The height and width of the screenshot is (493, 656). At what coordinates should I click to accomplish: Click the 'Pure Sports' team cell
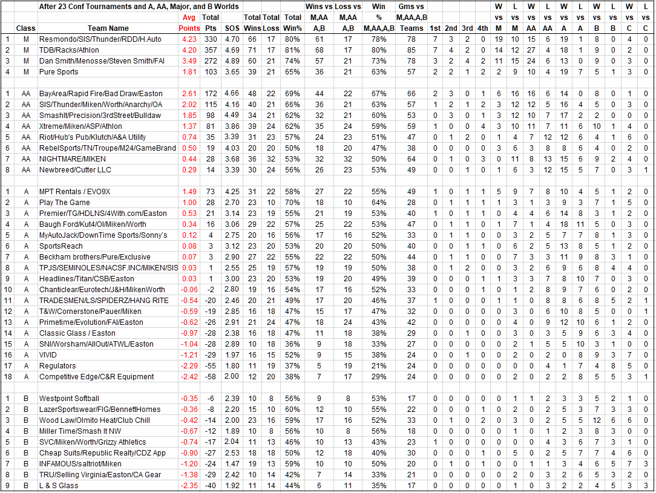coord(108,72)
